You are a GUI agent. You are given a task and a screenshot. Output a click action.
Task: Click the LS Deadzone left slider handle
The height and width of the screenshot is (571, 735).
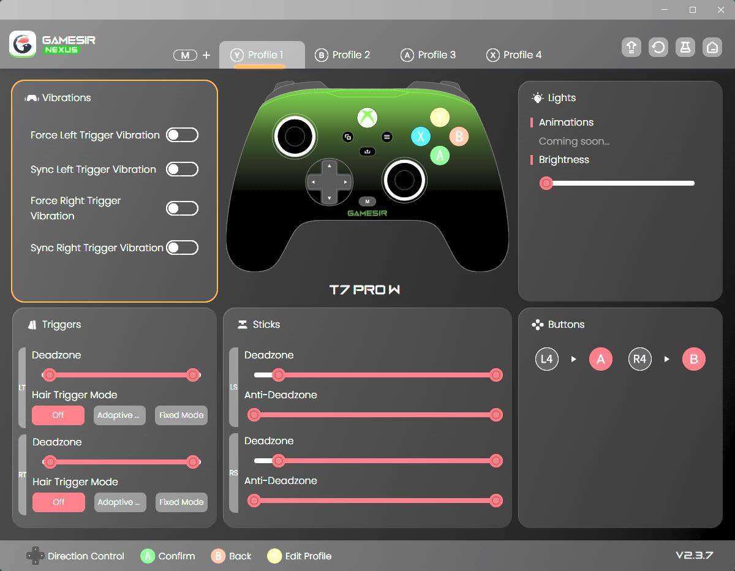[x=278, y=375]
